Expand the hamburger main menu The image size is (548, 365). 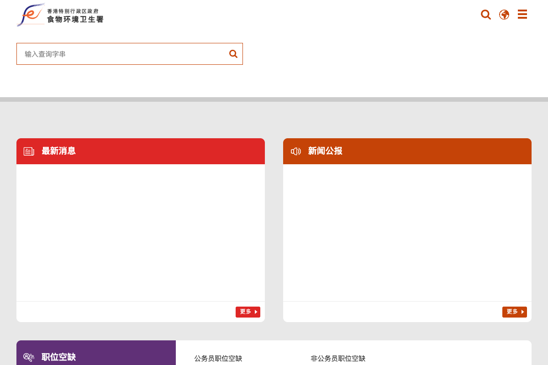point(522,15)
